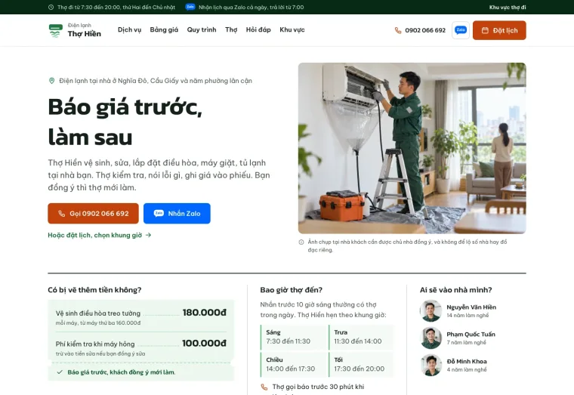Click name Đỗ Minh Khoa
This screenshot has height=395, width=574.
click(467, 361)
